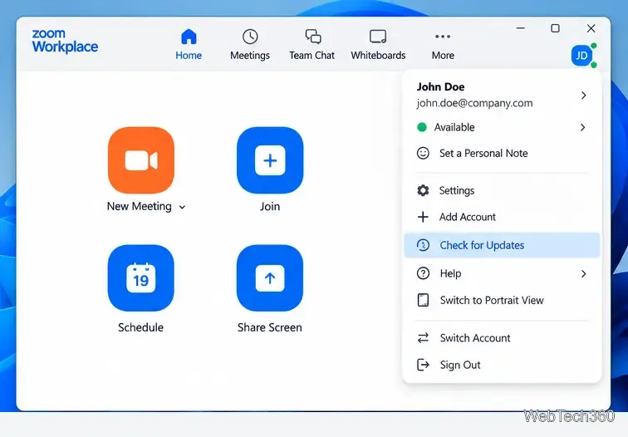Minimize the Zoom Workplace window
628x437 pixels.
pos(521,28)
